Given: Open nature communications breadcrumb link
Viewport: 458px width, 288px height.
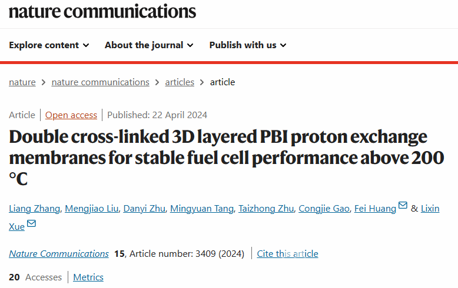Looking at the screenshot, I should (101, 82).
